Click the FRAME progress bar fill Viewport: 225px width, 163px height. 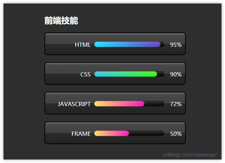(x=112, y=133)
